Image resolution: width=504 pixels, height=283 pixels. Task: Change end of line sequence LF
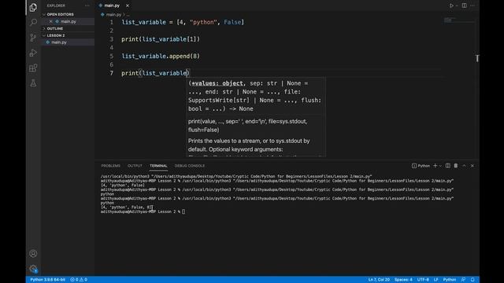tap(436, 280)
